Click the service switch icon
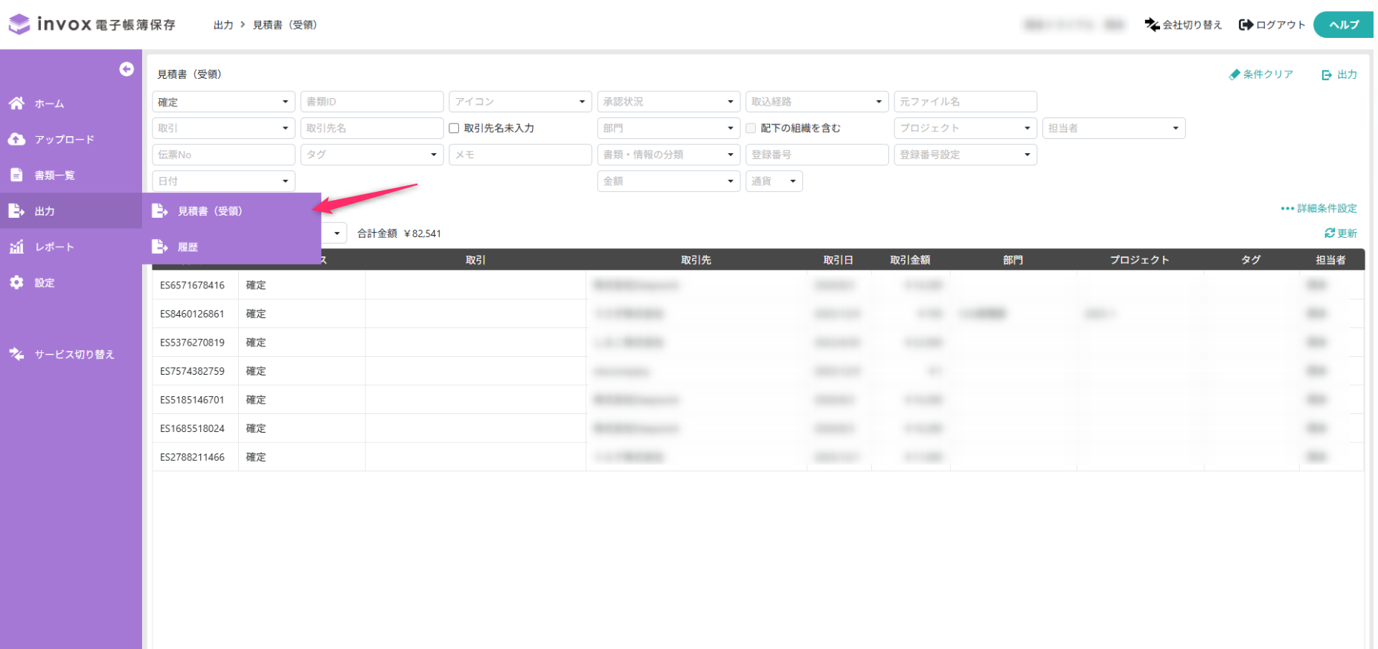The height and width of the screenshot is (649, 1378). tap(16, 354)
